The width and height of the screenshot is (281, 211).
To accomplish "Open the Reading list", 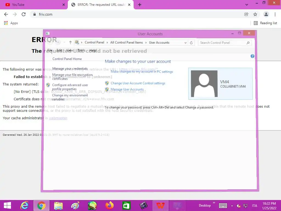I will tap(265, 23).
